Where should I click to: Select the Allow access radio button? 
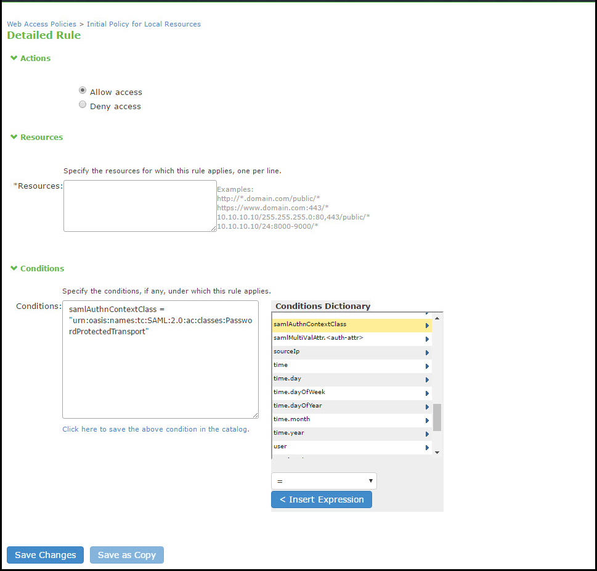click(82, 90)
